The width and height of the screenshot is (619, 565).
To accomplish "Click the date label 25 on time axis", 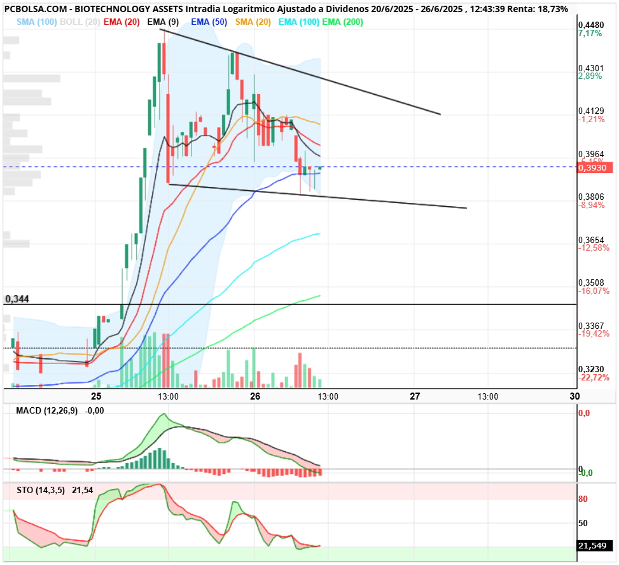I will (96, 396).
